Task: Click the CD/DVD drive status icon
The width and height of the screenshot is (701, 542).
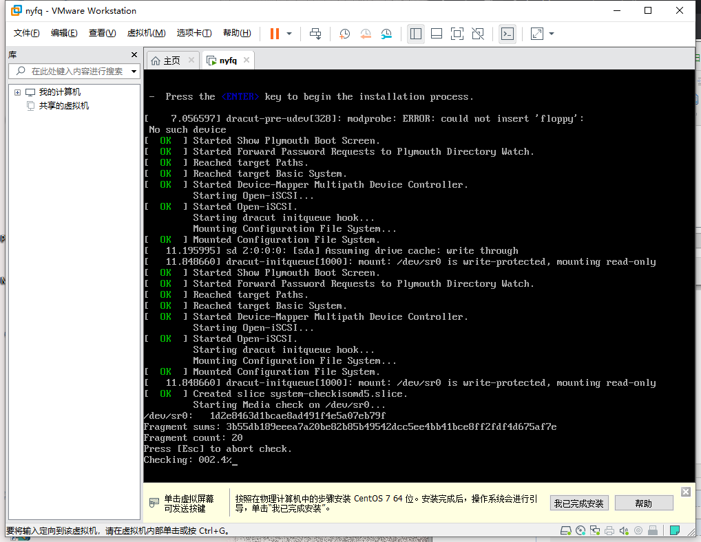Action: point(580,530)
